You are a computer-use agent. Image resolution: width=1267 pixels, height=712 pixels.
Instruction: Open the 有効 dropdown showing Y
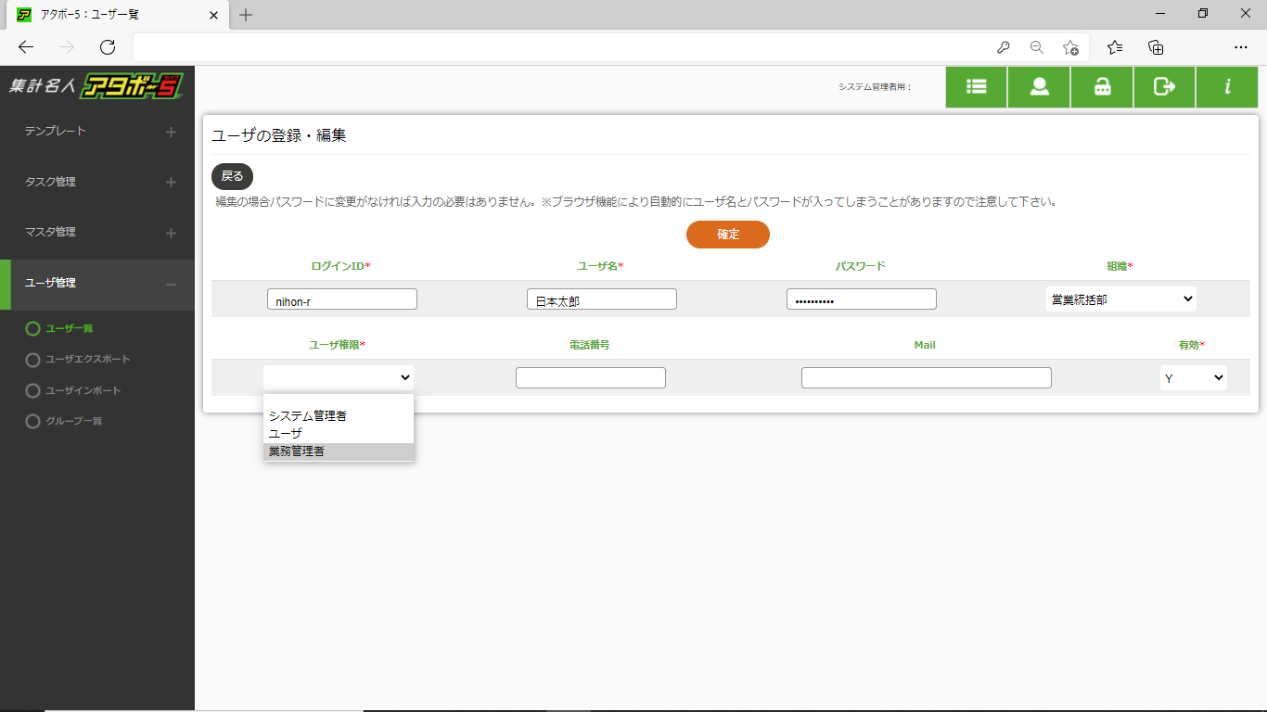1193,378
